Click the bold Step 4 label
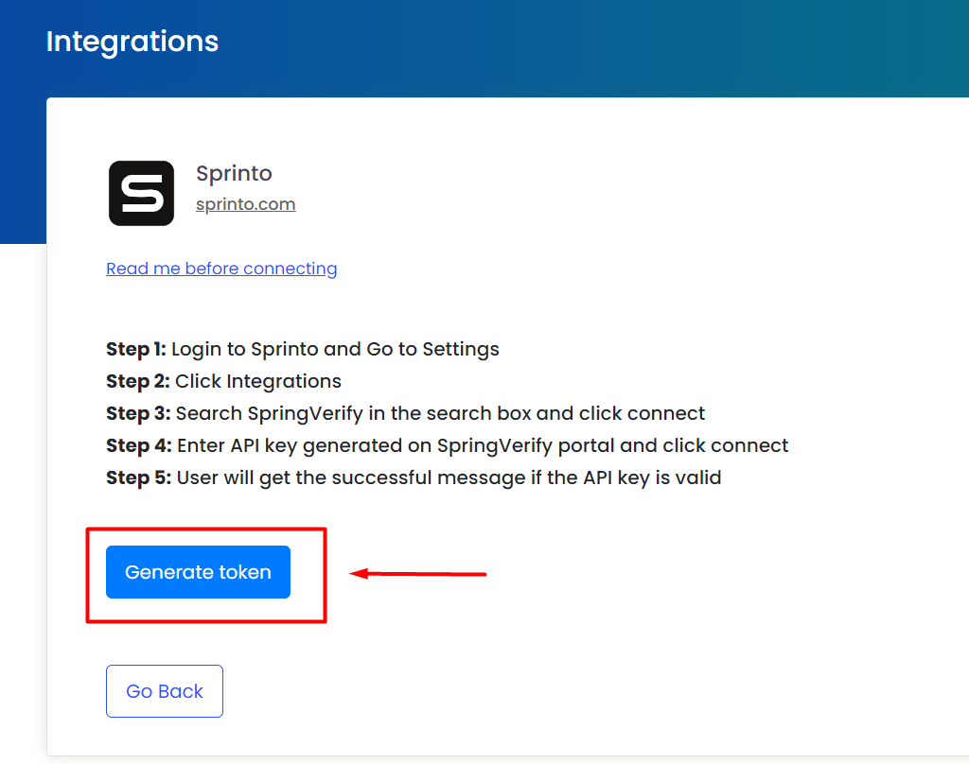The width and height of the screenshot is (969, 764). click(138, 445)
